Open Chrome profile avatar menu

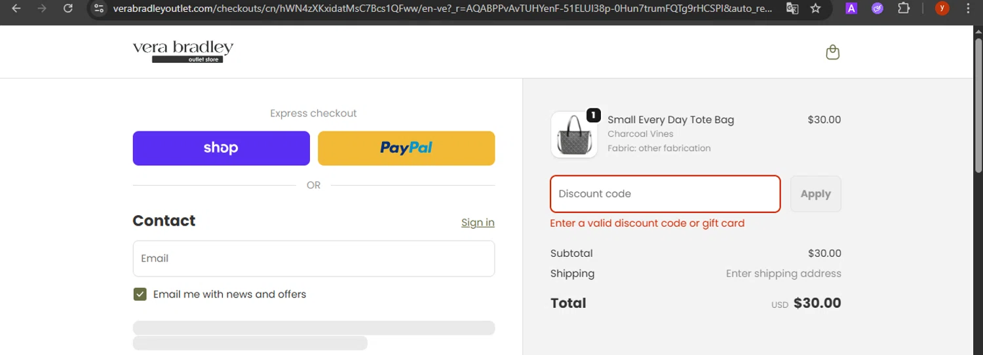[x=942, y=8]
